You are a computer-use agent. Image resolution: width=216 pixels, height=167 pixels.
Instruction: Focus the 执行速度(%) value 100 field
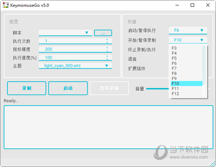click(75, 58)
